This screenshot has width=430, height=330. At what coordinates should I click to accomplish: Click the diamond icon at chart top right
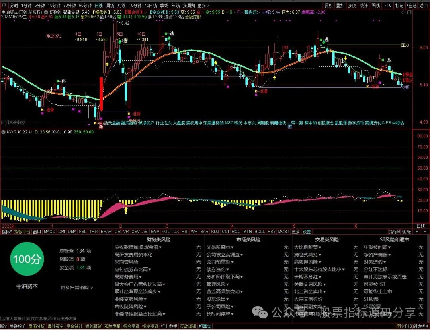click(403, 12)
